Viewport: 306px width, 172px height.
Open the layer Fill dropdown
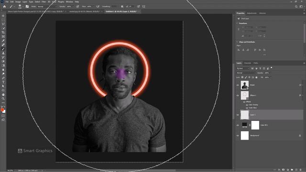(x=271, y=77)
